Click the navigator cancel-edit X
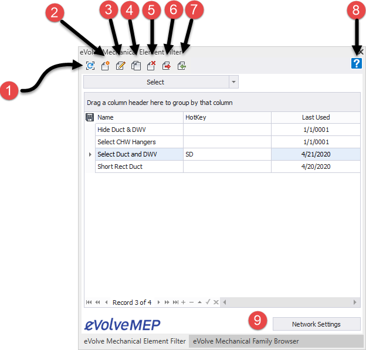The image size is (366, 350). (216, 303)
